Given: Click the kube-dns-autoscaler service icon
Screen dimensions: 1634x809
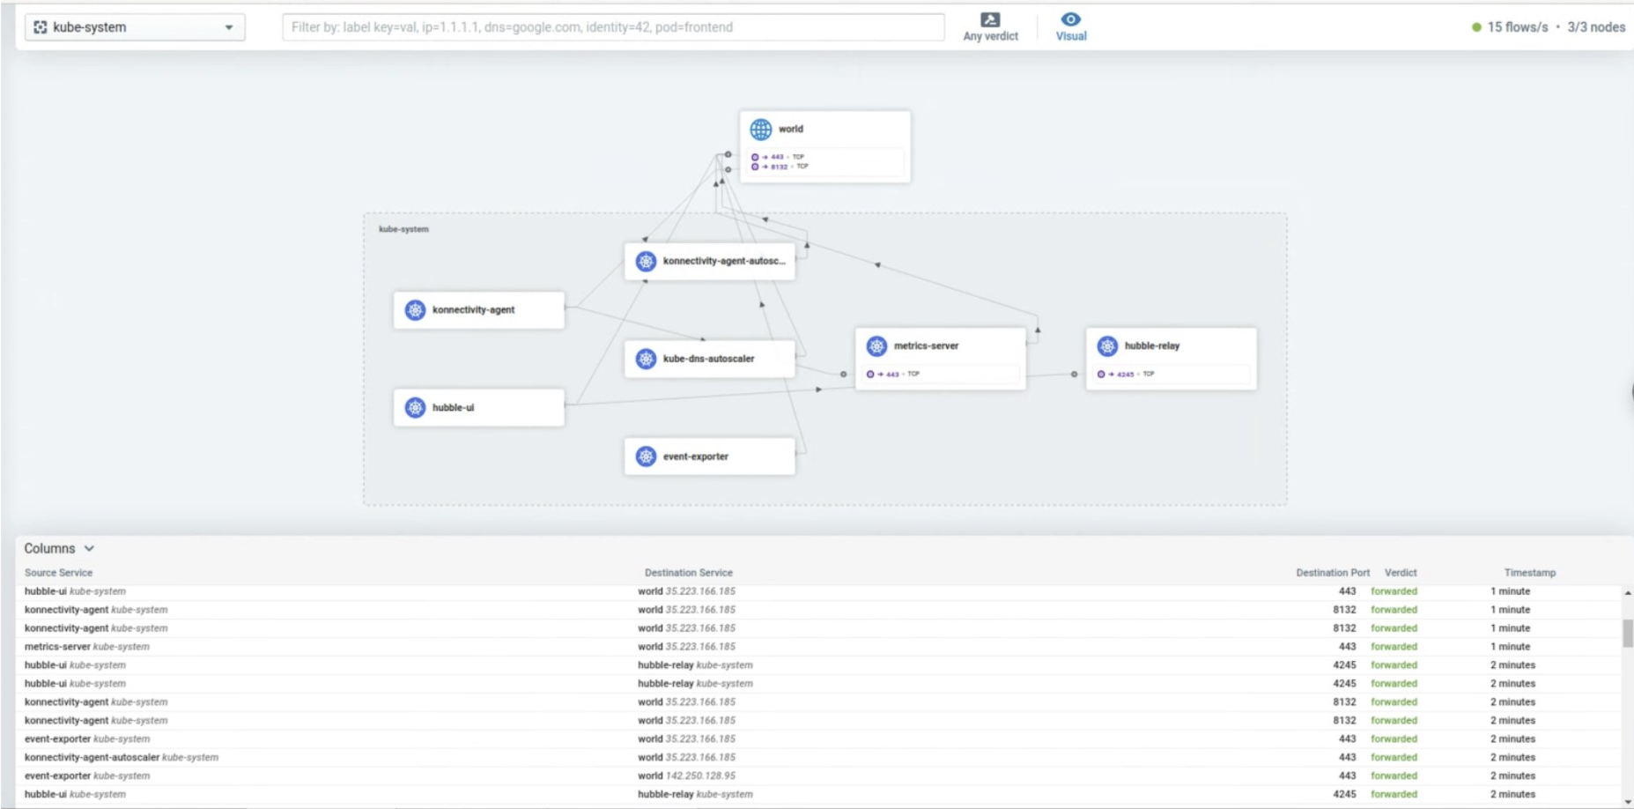Looking at the screenshot, I should pyautogui.click(x=644, y=358).
